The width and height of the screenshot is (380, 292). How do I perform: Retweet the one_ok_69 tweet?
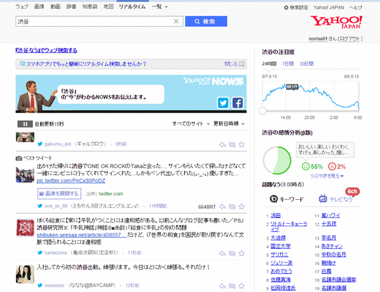click(232, 207)
